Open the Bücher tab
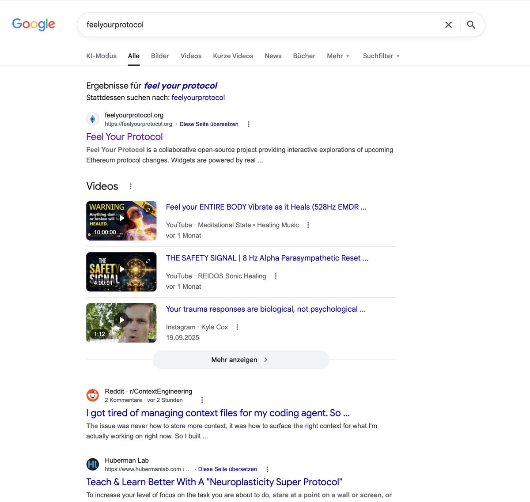The image size is (530, 502). 304,56
